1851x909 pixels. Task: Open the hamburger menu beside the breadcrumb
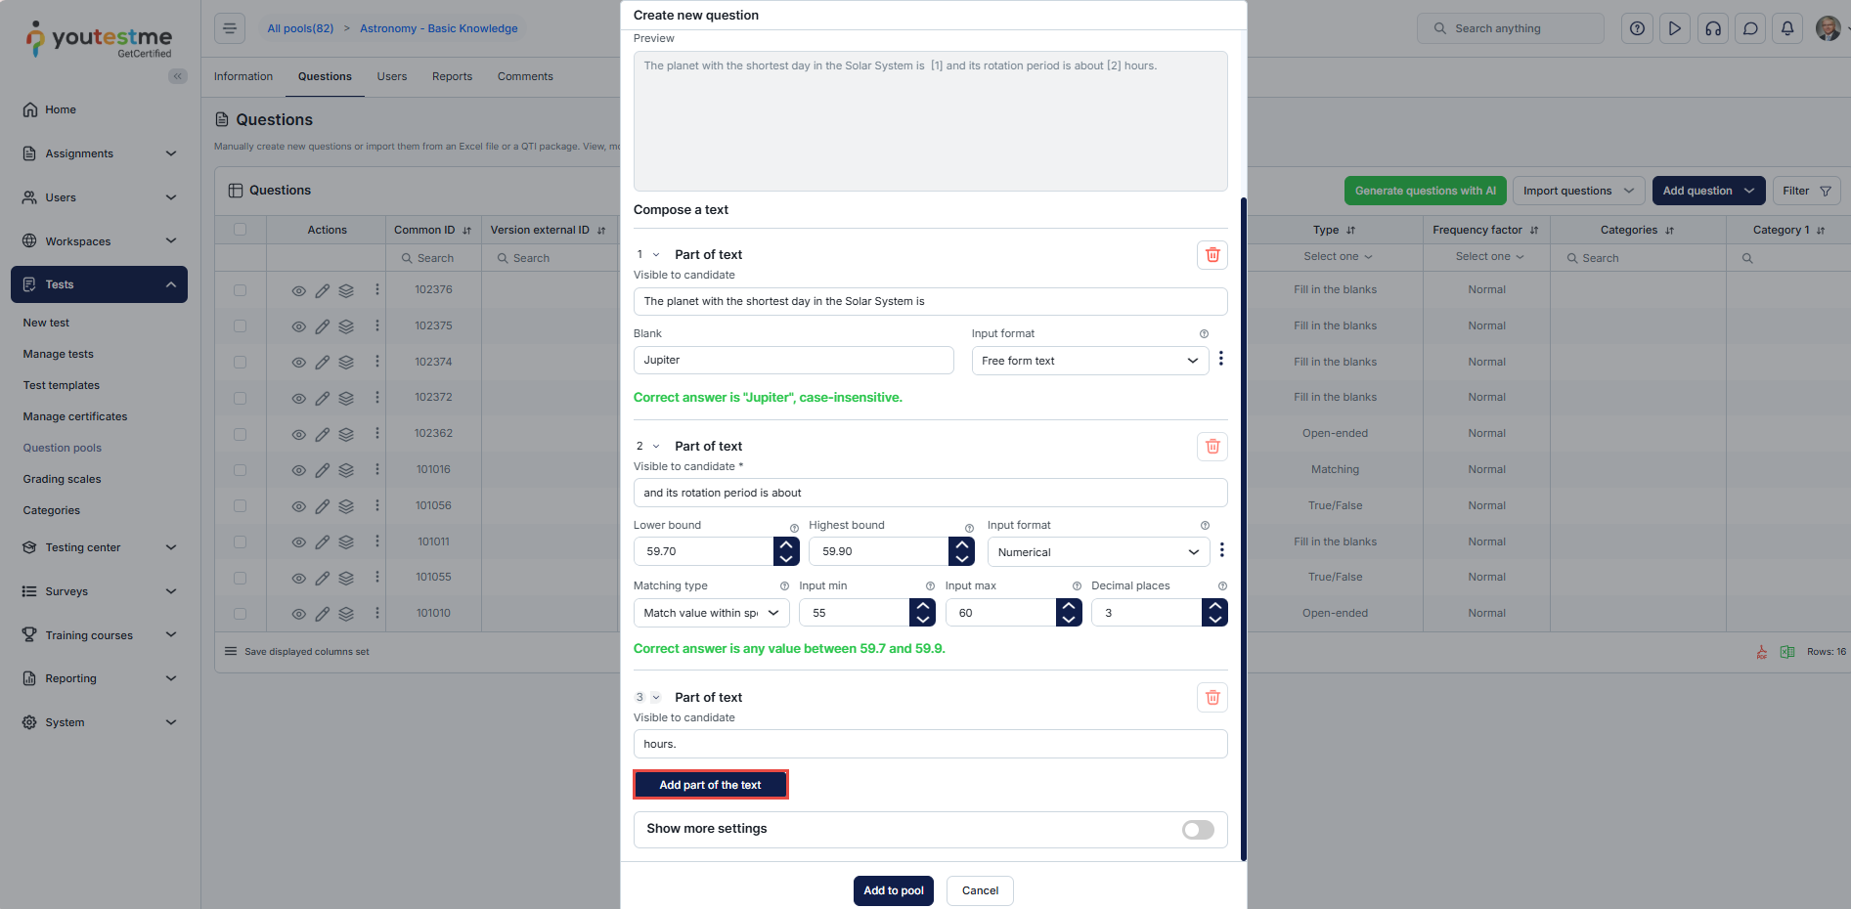(230, 28)
